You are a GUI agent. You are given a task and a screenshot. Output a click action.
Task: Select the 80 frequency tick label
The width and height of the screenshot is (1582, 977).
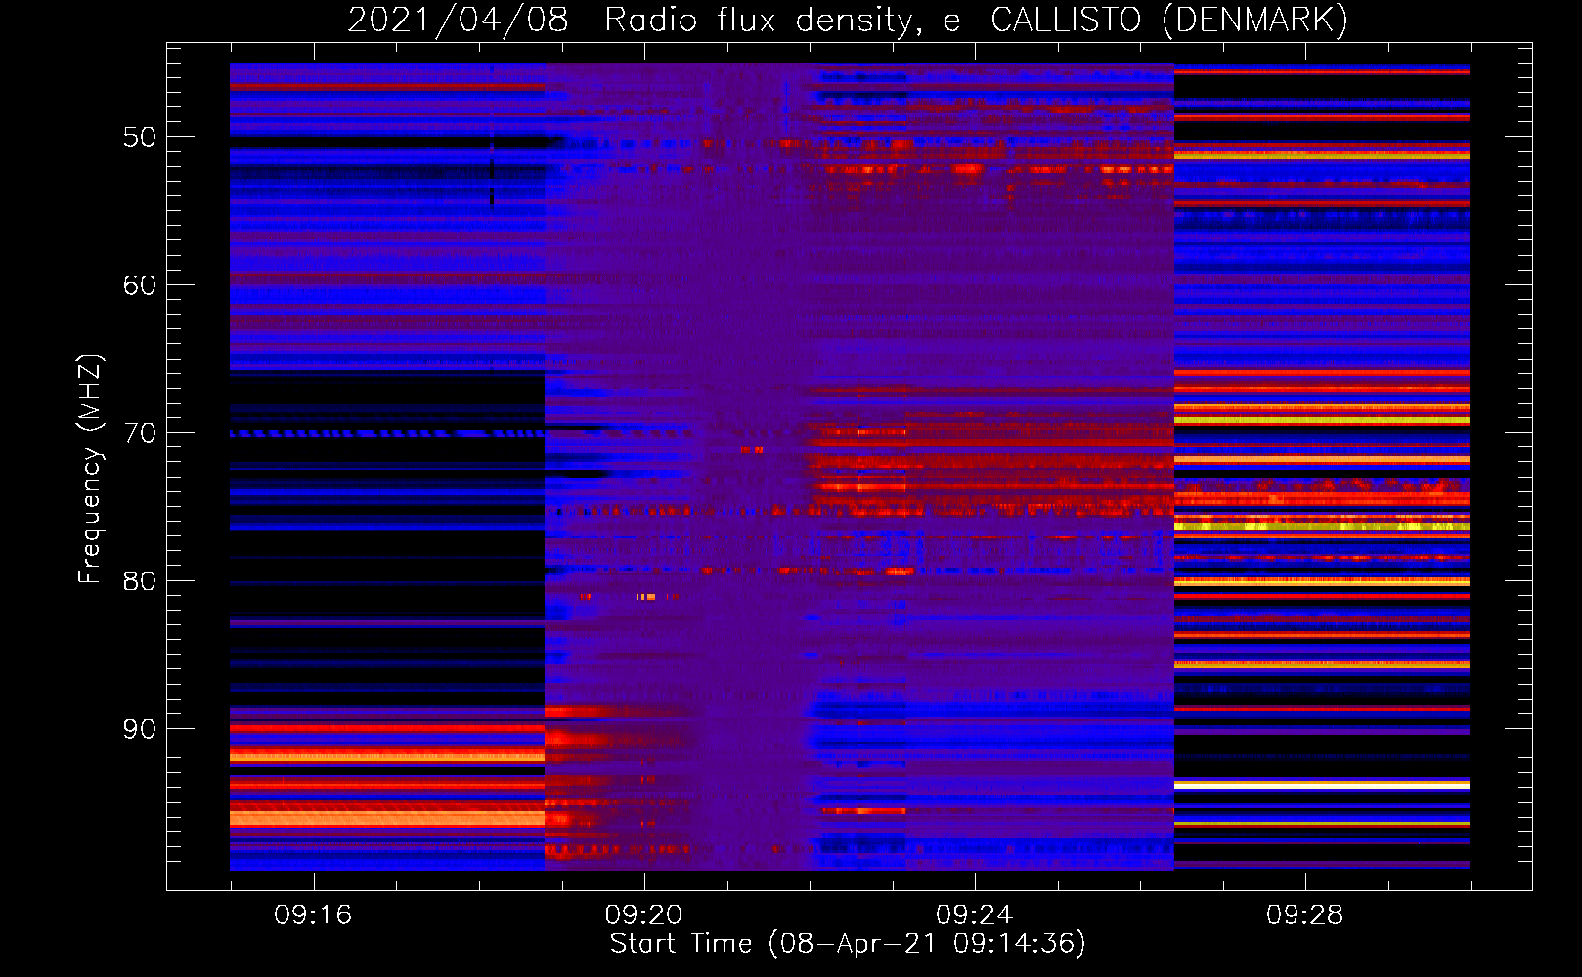pos(140,581)
